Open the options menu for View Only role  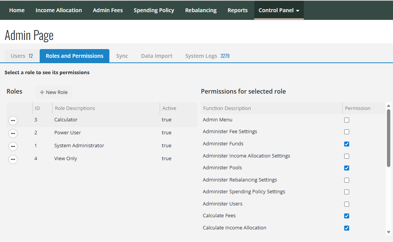(13, 159)
